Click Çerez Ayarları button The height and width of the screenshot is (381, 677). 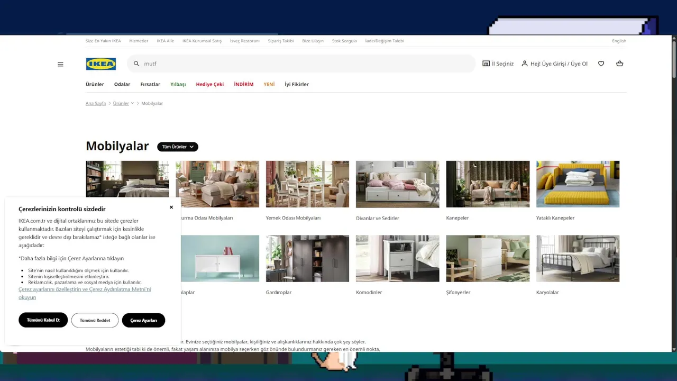point(144,320)
